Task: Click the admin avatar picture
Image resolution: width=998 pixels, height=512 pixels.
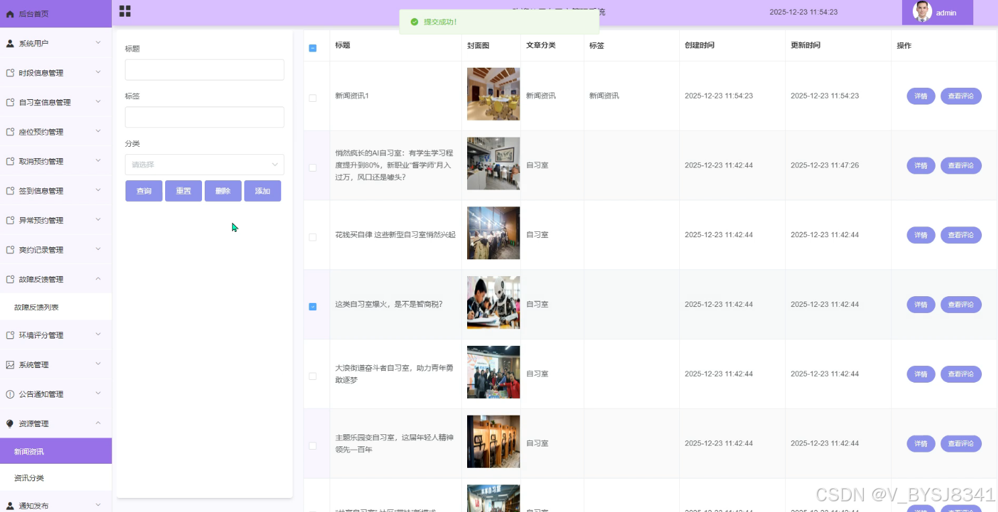Action: click(922, 11)
